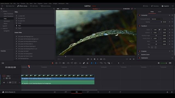Select the arrow Selection Mode tool
This screenshot has width=175, height=98.
click(x=52, y=63)
